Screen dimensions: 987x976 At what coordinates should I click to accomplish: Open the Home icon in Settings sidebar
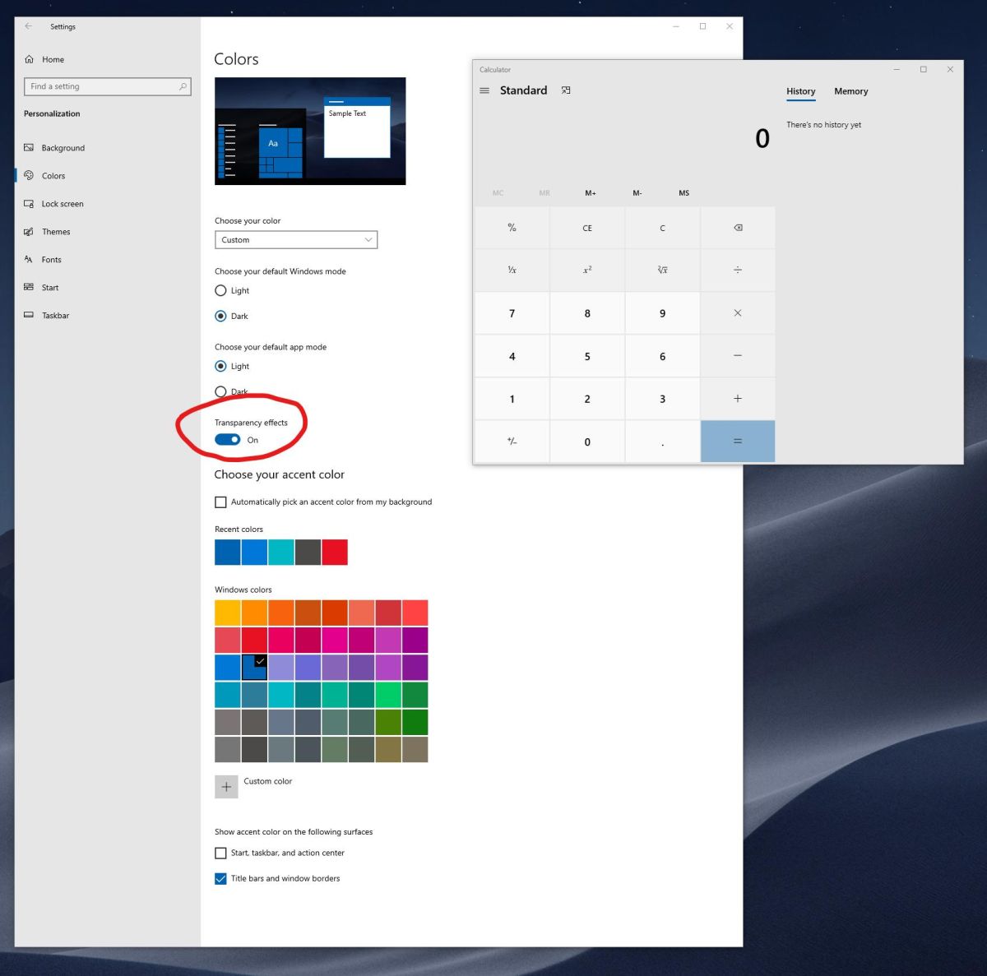tap(29, 59)
